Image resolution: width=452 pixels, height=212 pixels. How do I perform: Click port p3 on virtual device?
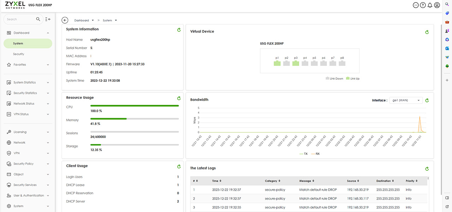pyautogui.click(x=296, y=63)
